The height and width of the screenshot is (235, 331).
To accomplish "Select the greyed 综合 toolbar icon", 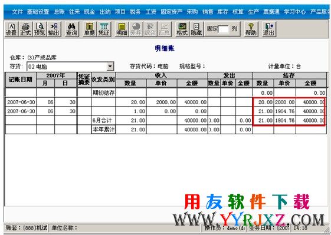I will 150,29.
